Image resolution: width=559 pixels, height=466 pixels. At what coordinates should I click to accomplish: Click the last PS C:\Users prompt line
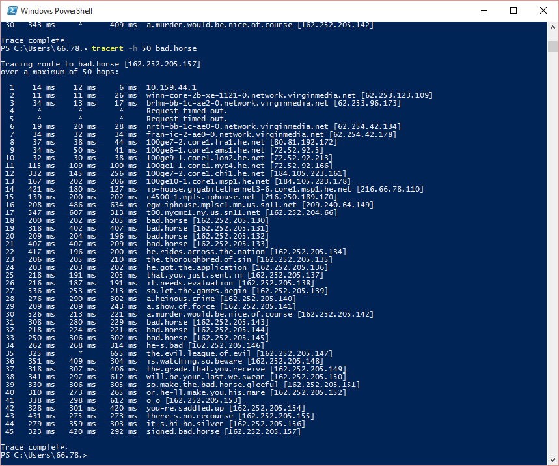click(x=44, y=456)
